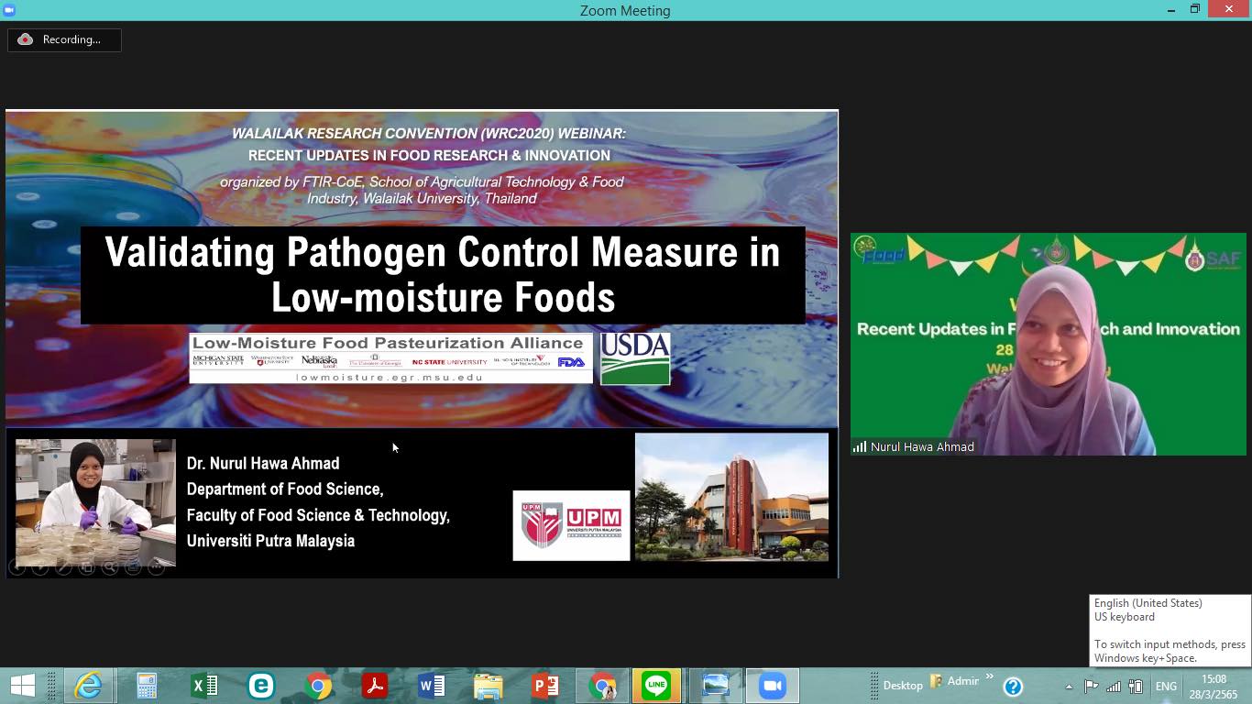Image resolution: width=1252 pixels, height=704 pixels.
Task: Open Adobe Acrobat Reader from taskbar
Action: point(375,686)
